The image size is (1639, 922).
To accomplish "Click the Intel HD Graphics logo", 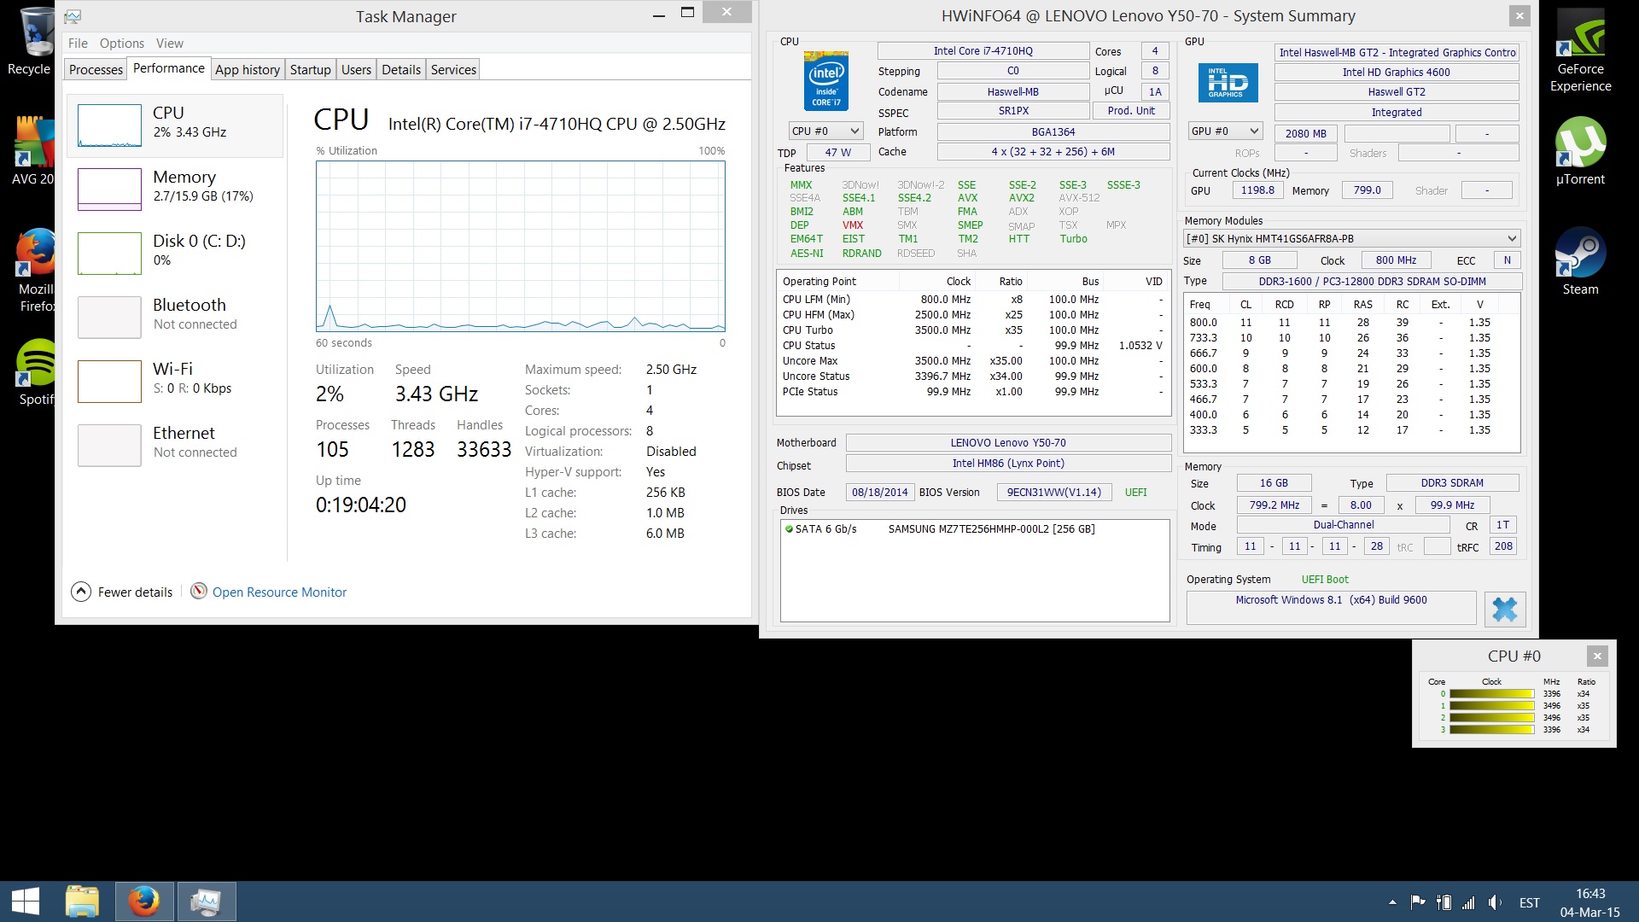I will tap(1228, 83).
